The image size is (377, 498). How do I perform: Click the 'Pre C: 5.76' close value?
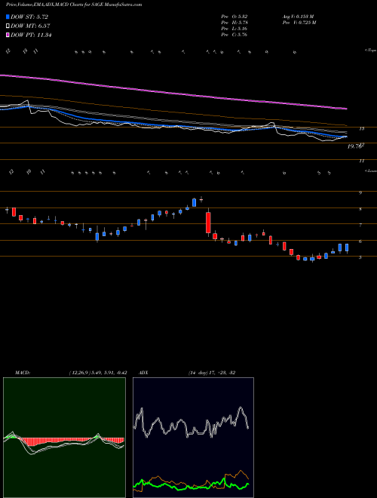[234, 34]
